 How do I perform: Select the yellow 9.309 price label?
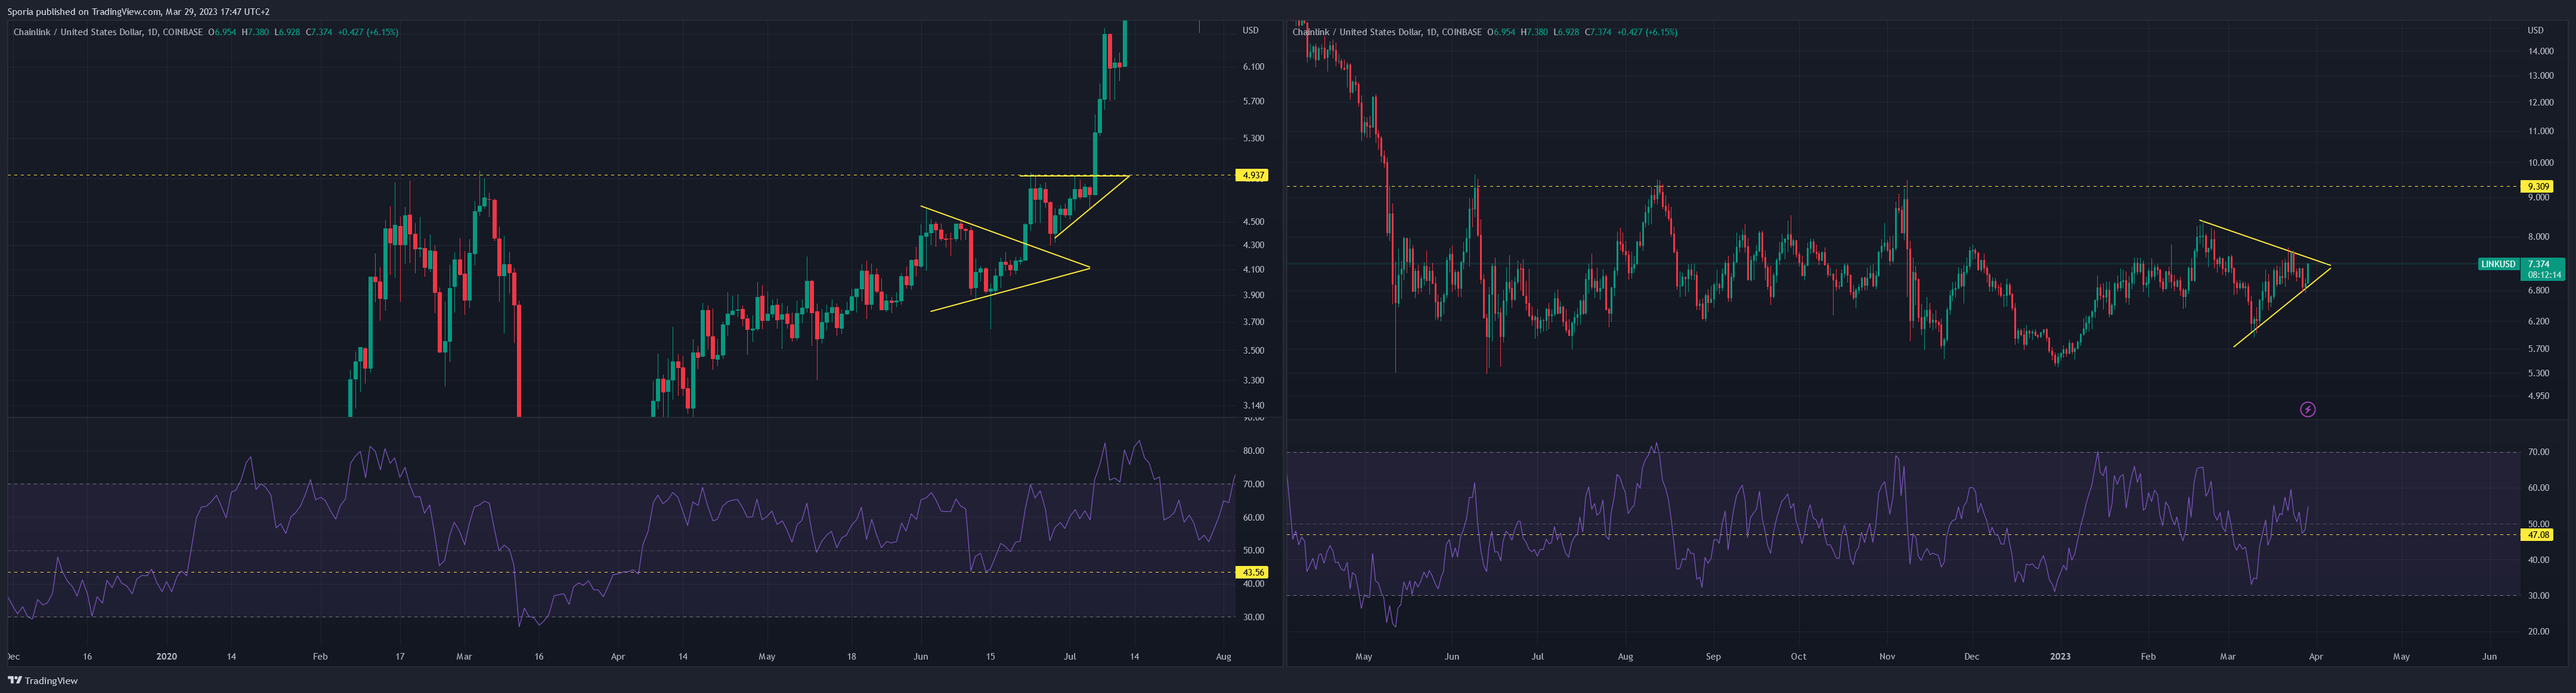2538,187
